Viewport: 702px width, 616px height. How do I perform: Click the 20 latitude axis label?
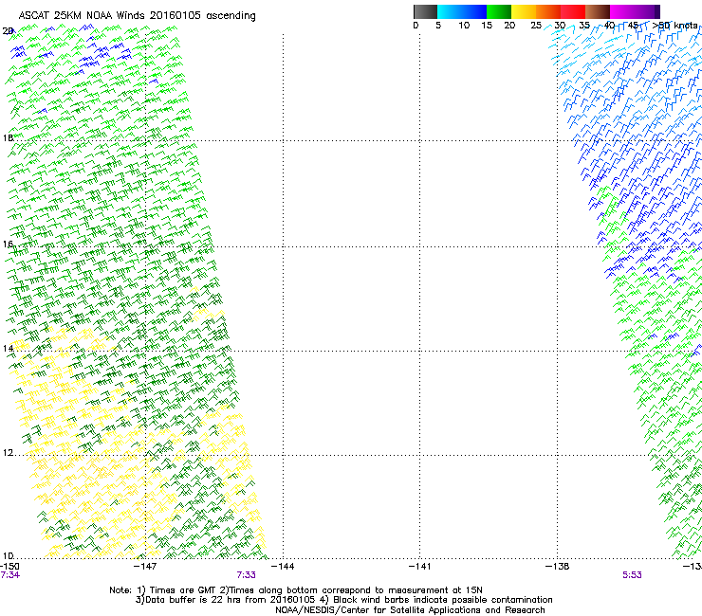[x=8, y=31]
